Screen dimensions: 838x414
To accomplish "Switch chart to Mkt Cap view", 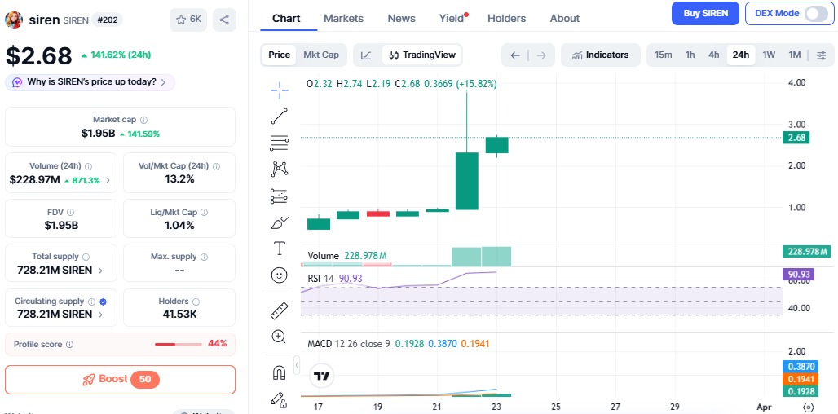I will [320, 55].
